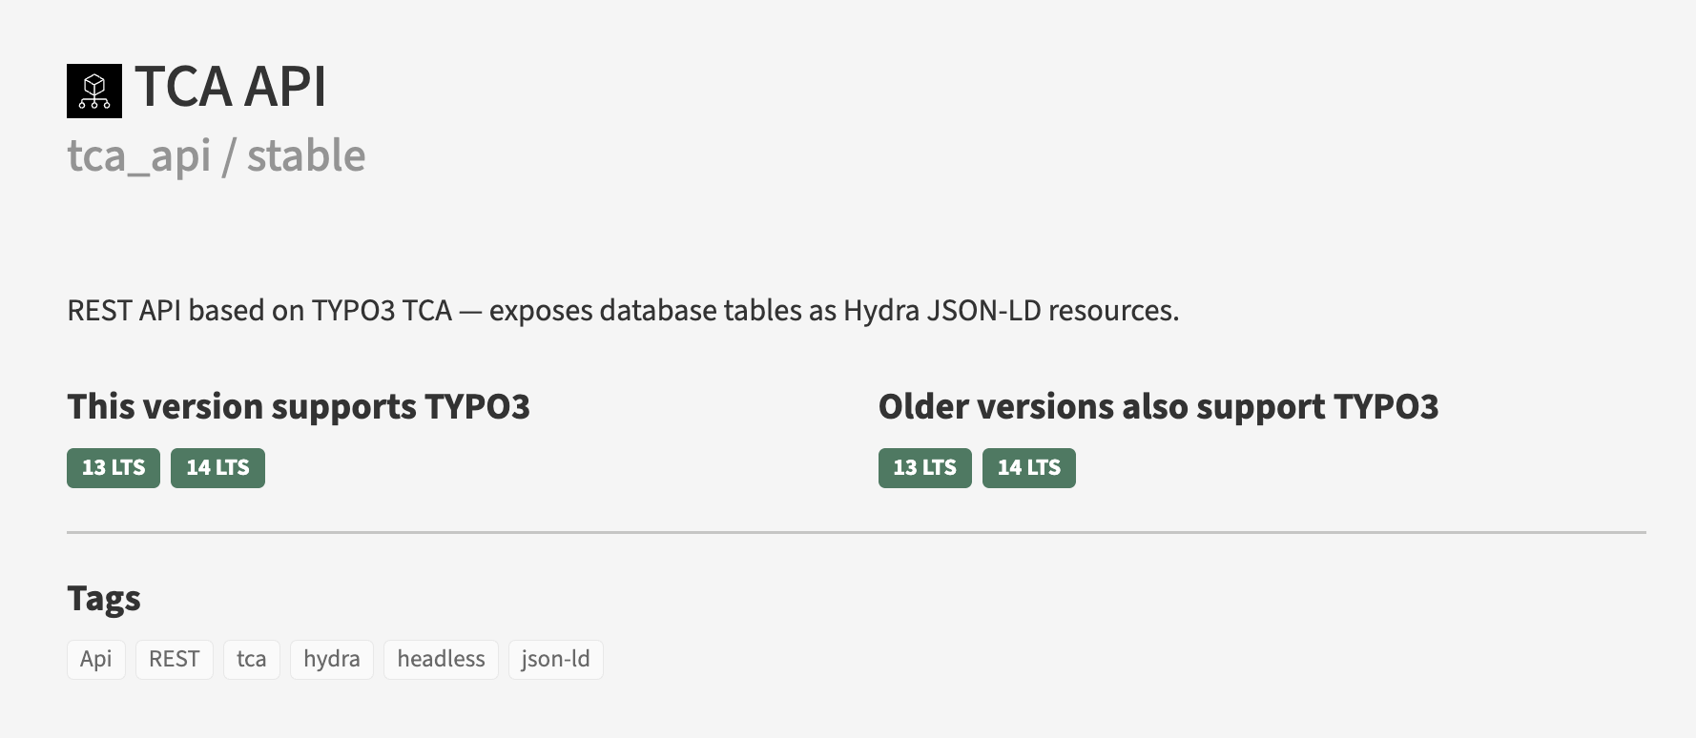Image resolution: width=1696 pixels, height=738 pixels.
Task: Click the tca_api / stable subtitle
Action: 217,155
